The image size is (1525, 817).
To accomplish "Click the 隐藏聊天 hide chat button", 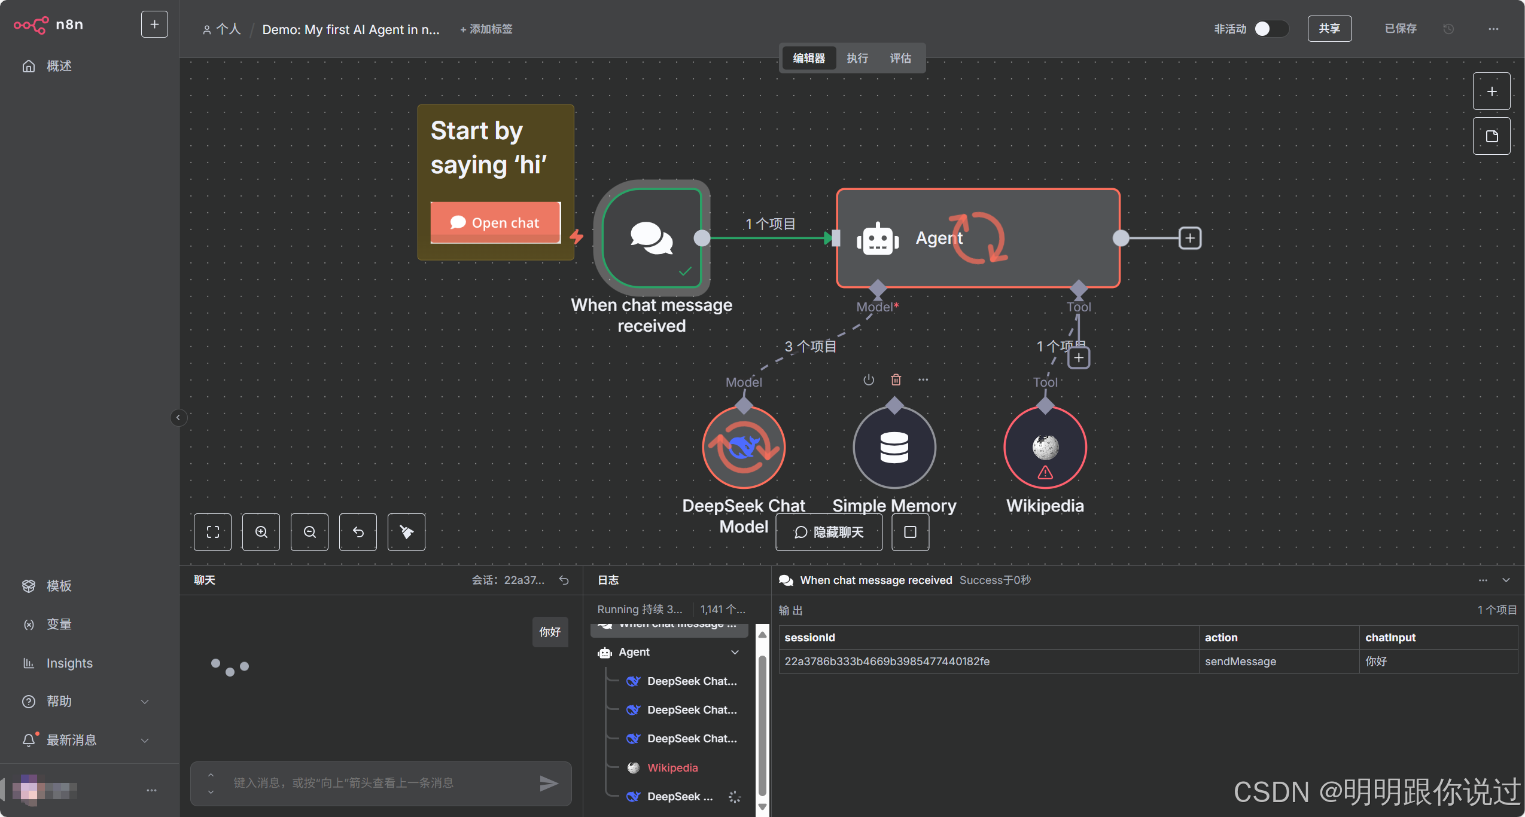I will (x=829, y=532).
